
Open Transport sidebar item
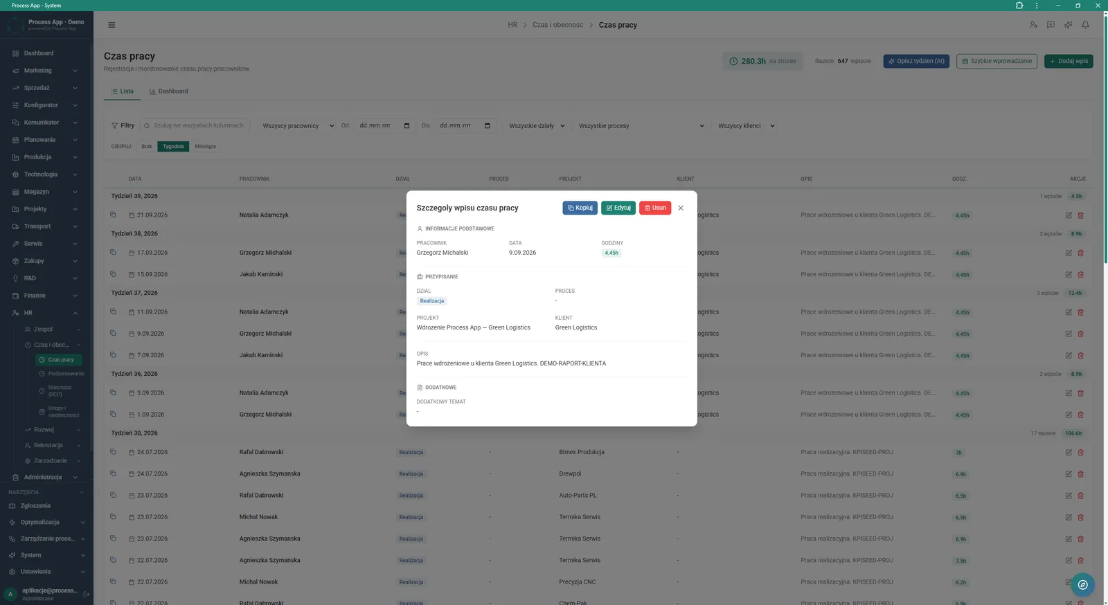(46, 226)
